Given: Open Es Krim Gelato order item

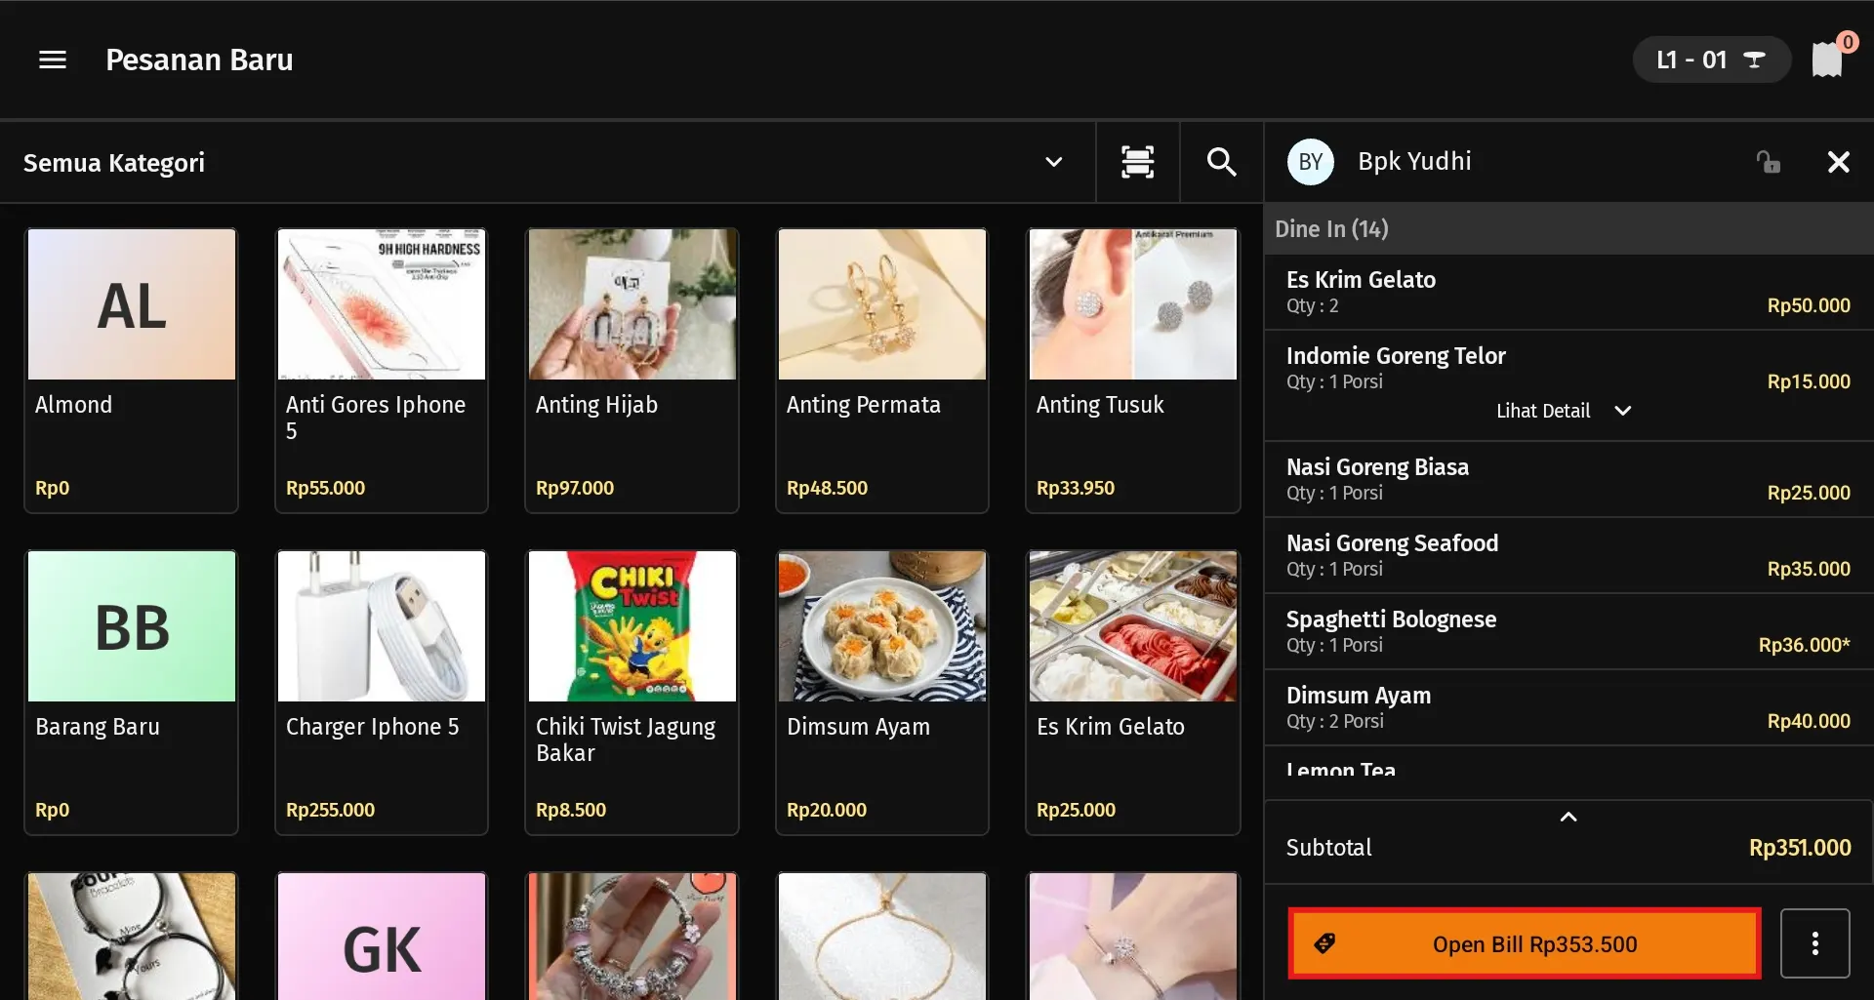Looking at the screenshot, I should click(x=1568, y=292).
